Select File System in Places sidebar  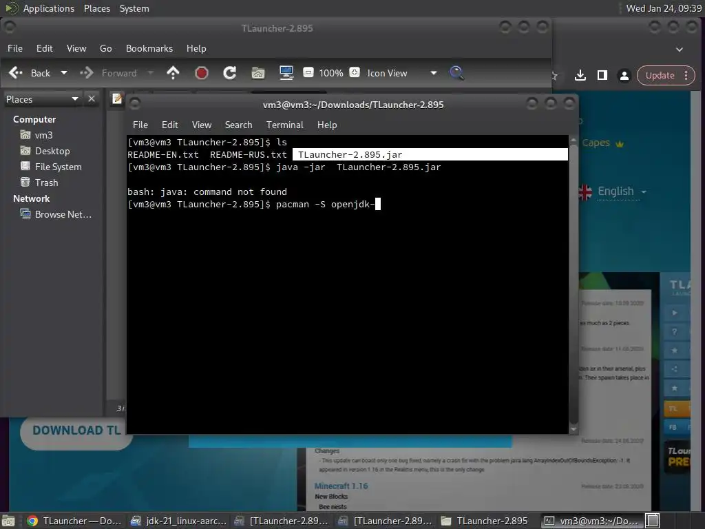coord(51,167)
